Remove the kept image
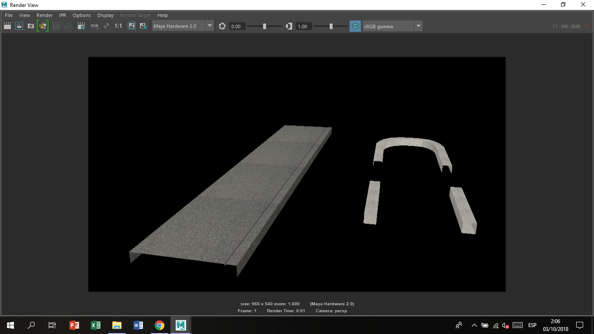Viewport: 594px width, 334px height. 143,26
